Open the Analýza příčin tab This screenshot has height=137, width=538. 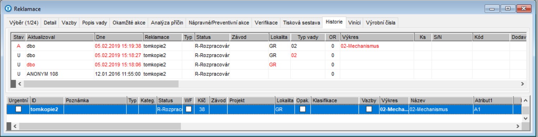click(x=167, y=23)
